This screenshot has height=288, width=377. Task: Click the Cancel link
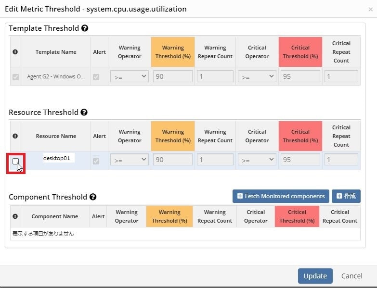pyautogui.click(x=352, y=276)
